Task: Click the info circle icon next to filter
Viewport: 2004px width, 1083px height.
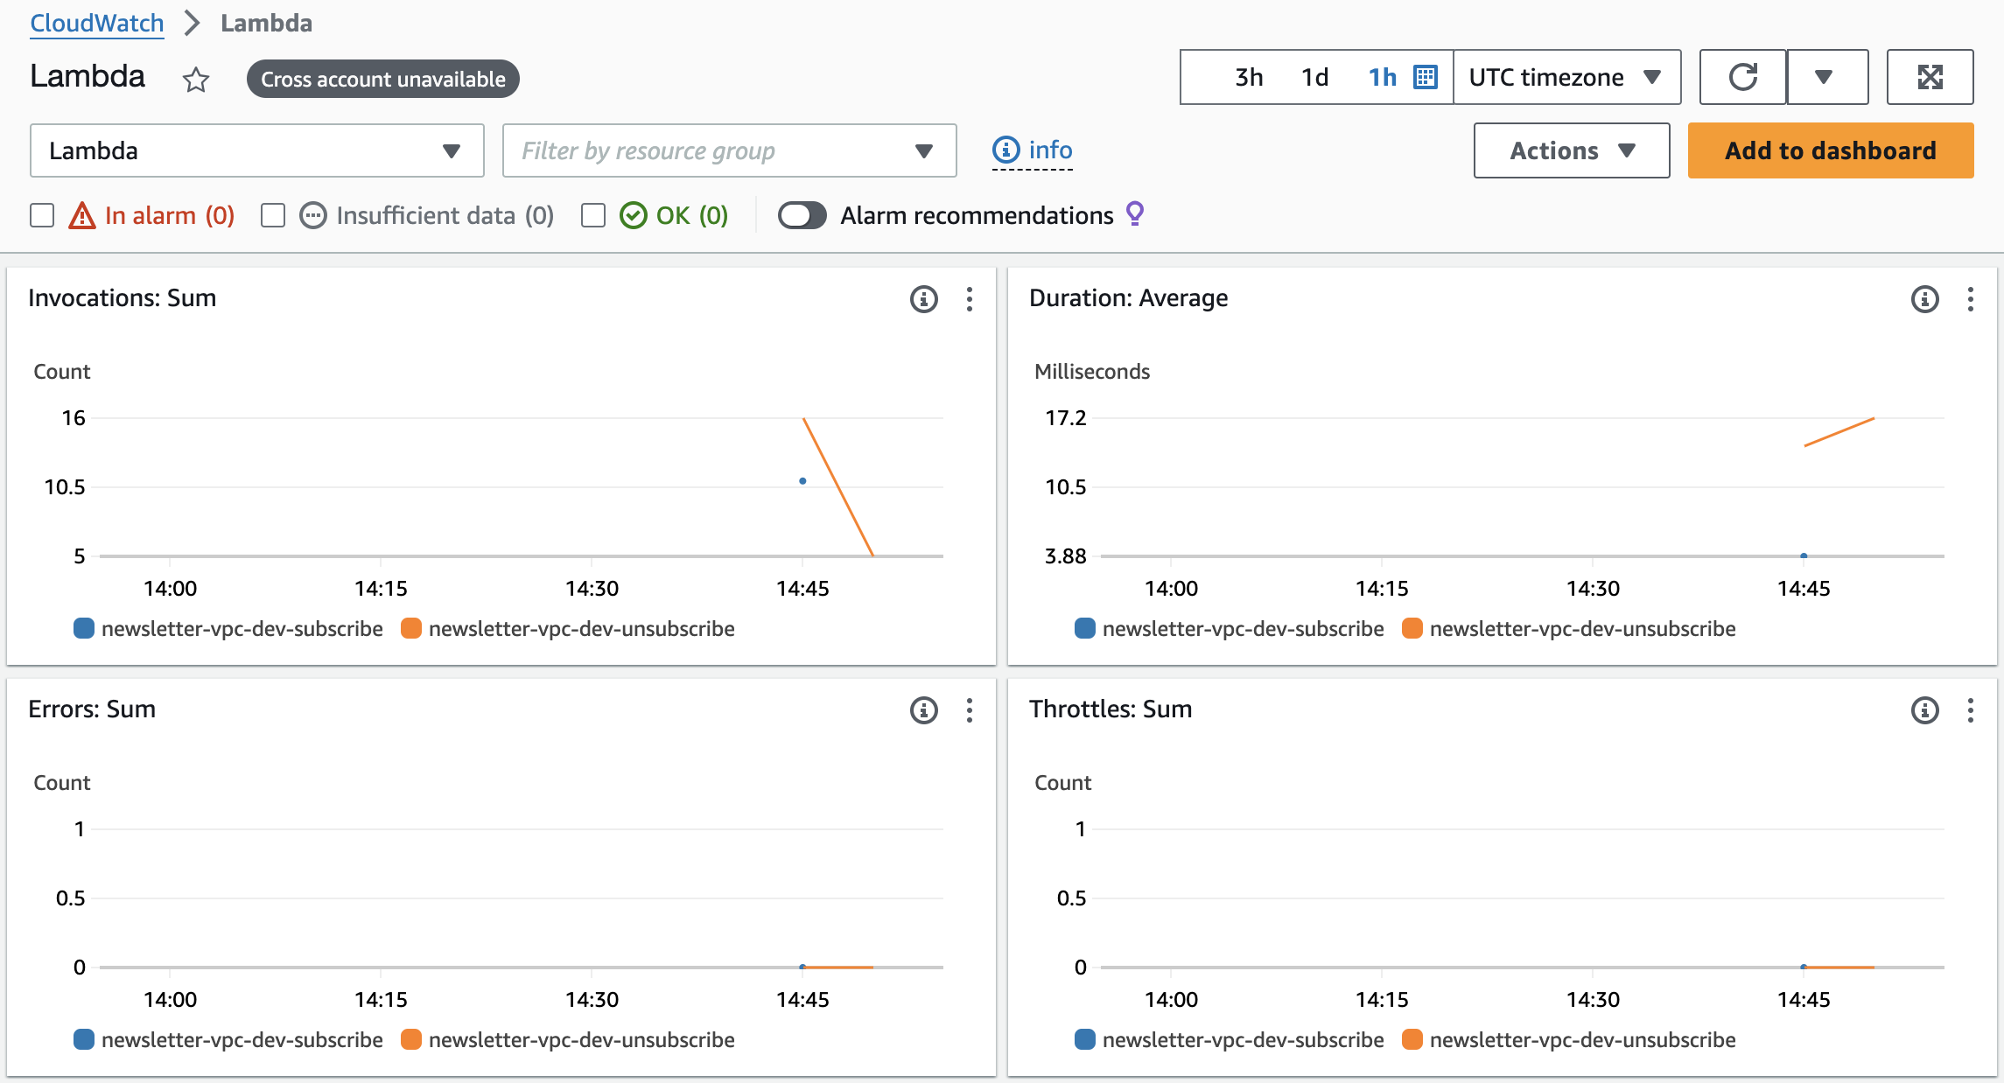Action: coord(1006,150)
